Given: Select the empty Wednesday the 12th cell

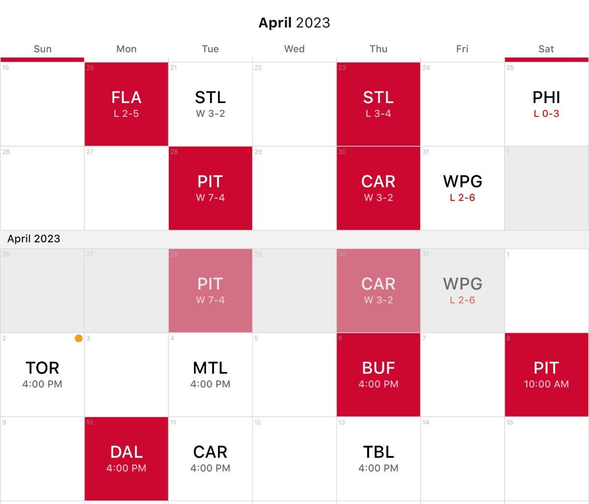Looking at the screenshot, I should (x=294, y=459).
